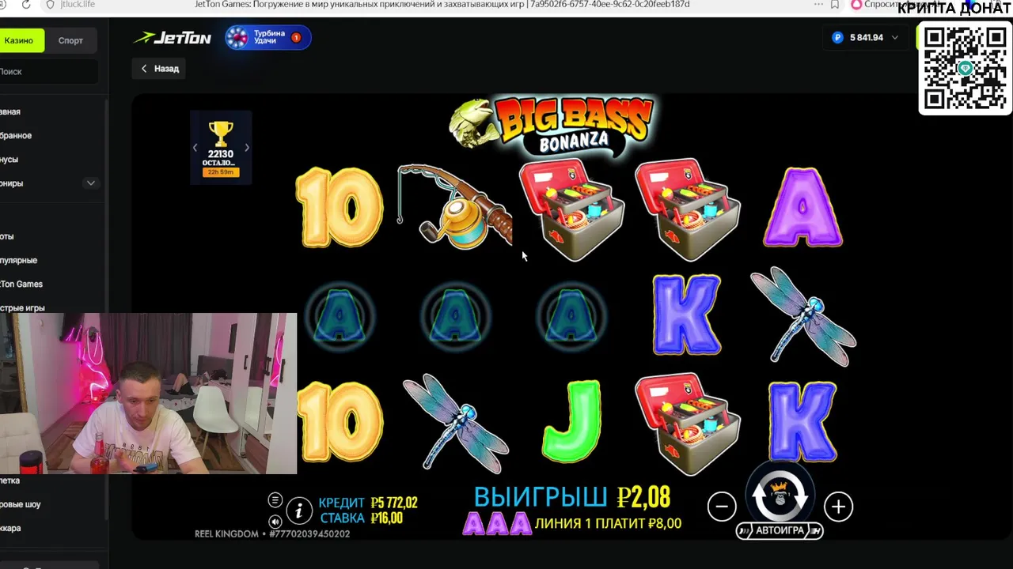This screenshot has width=1013, height=569.
Task: Open the game info 'i' icon
Action: coord(299,511)
